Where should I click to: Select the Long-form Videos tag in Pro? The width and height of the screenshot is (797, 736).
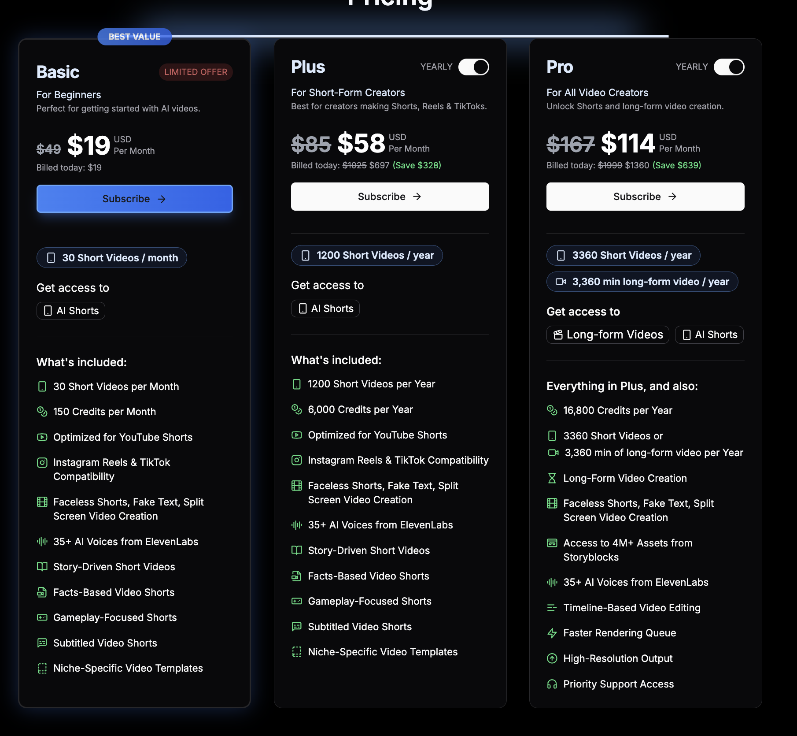[608, 335]
